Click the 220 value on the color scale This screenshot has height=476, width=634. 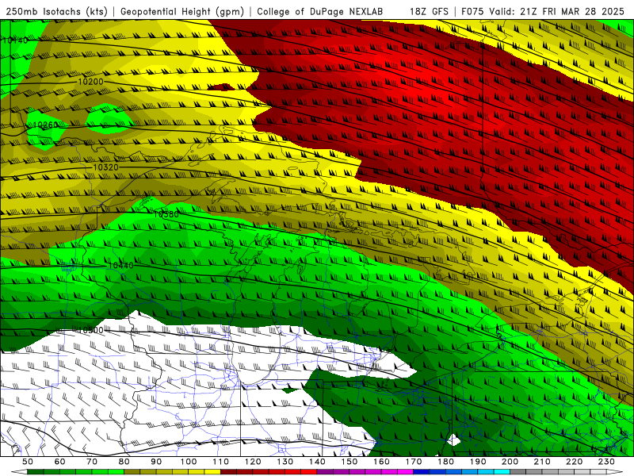pos(574,462)
